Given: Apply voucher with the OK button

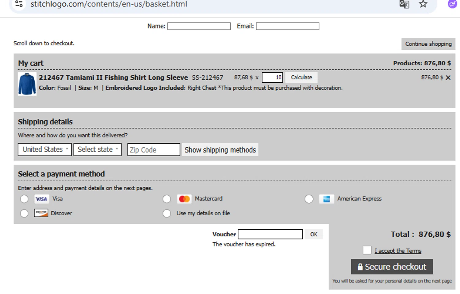Looking at the screenshot, I should [x=314, y=234].
